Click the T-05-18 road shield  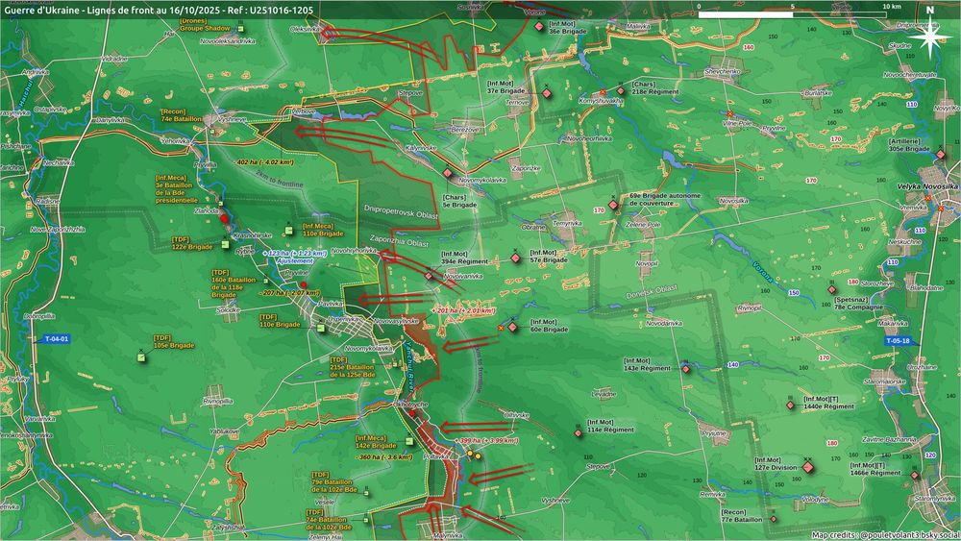pyautogui.click(x=898, y=341)
